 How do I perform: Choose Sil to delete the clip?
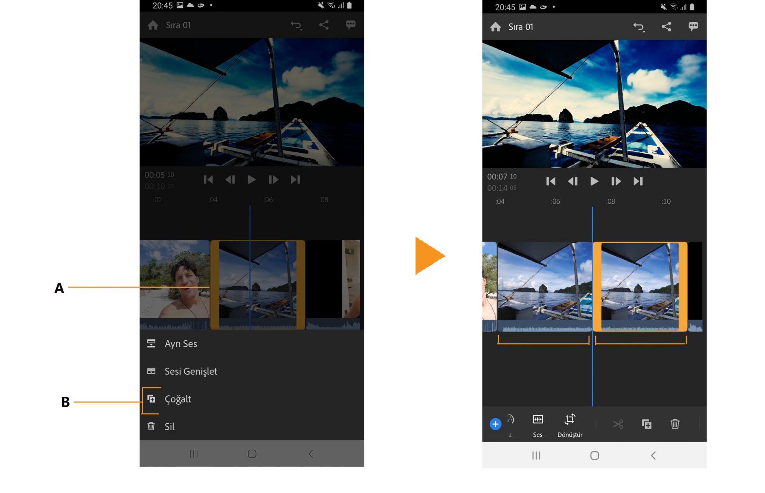pyautogui.click(x=169, y=427)
